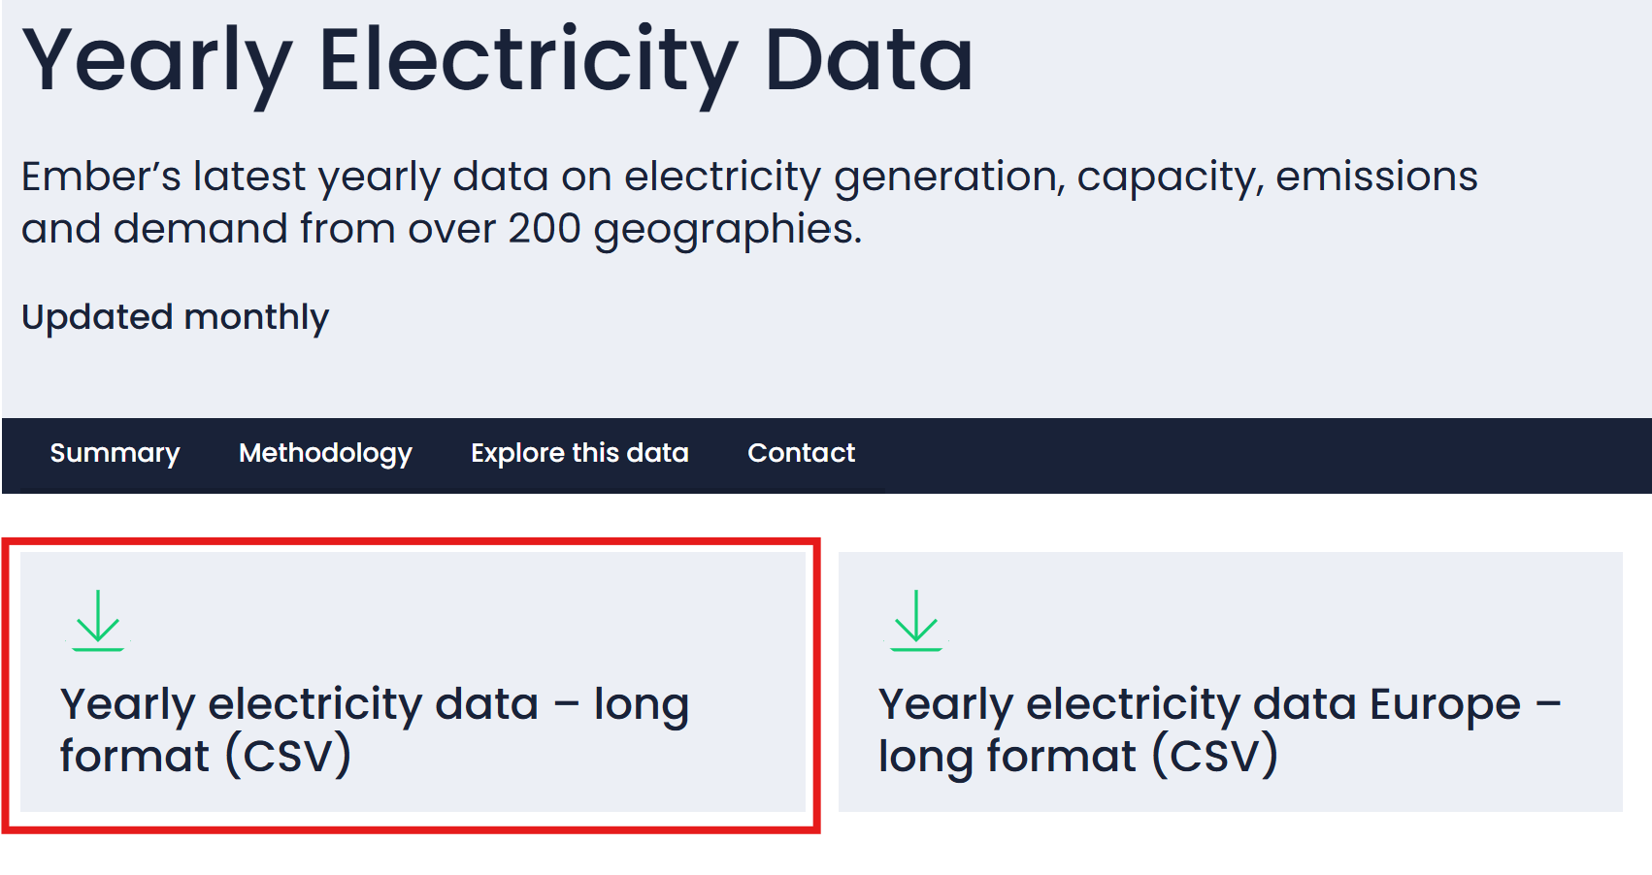Click 'format (CSV)' text in the left card
This screenshot has height=875, width=1652.
coord(206,757)
